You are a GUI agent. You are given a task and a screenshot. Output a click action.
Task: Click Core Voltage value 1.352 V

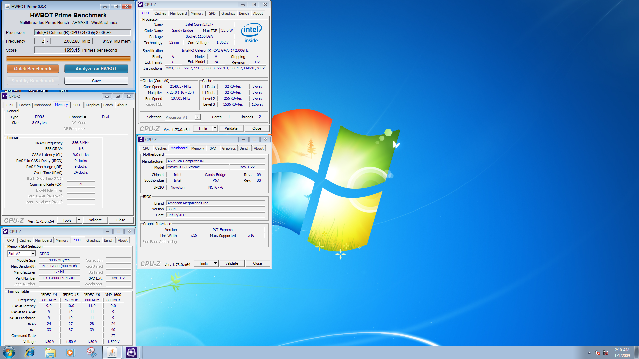click(222, 42)
